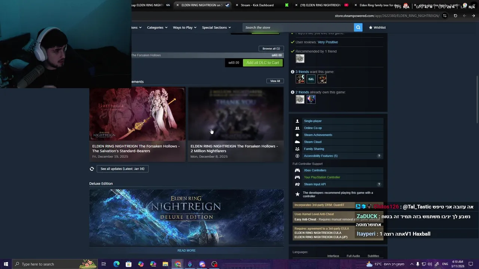Screen dimensions: 479x269
Task: Open the site settings icon beside the URL
Action: click(x=445, y=16)
